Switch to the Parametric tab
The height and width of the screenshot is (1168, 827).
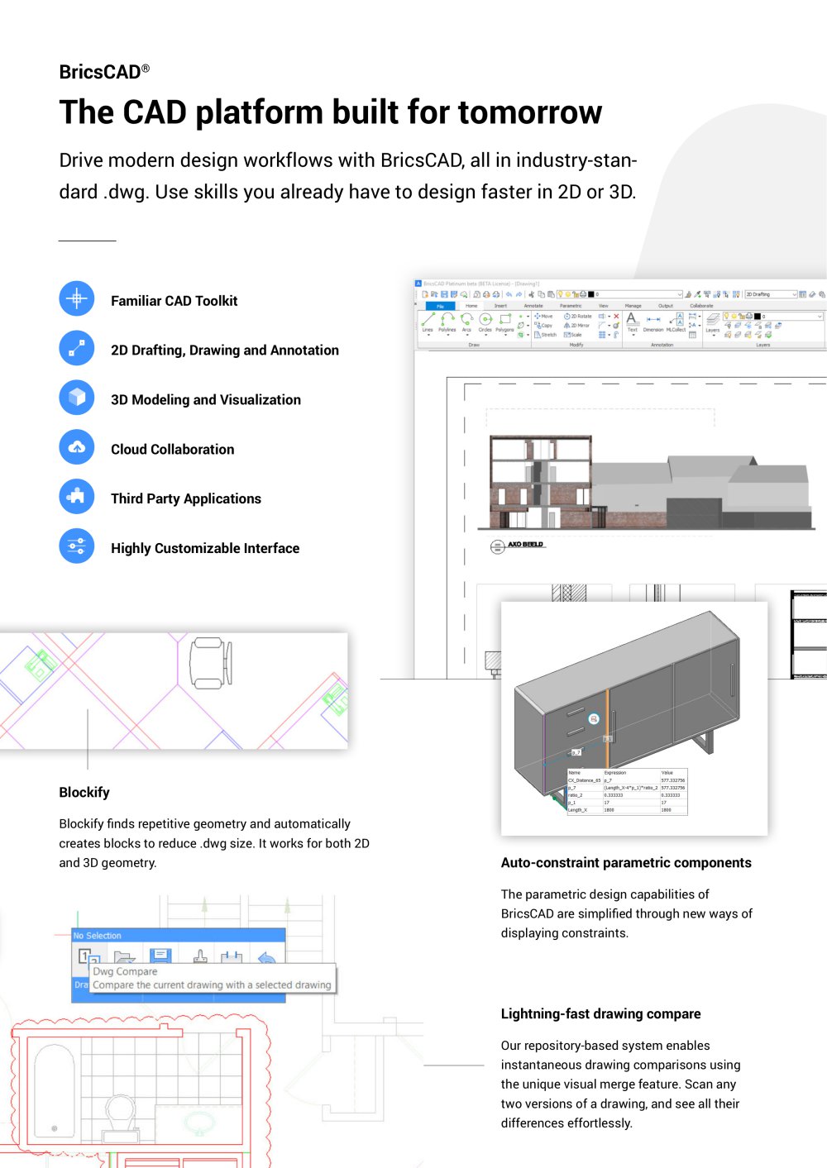pos(571,306)
